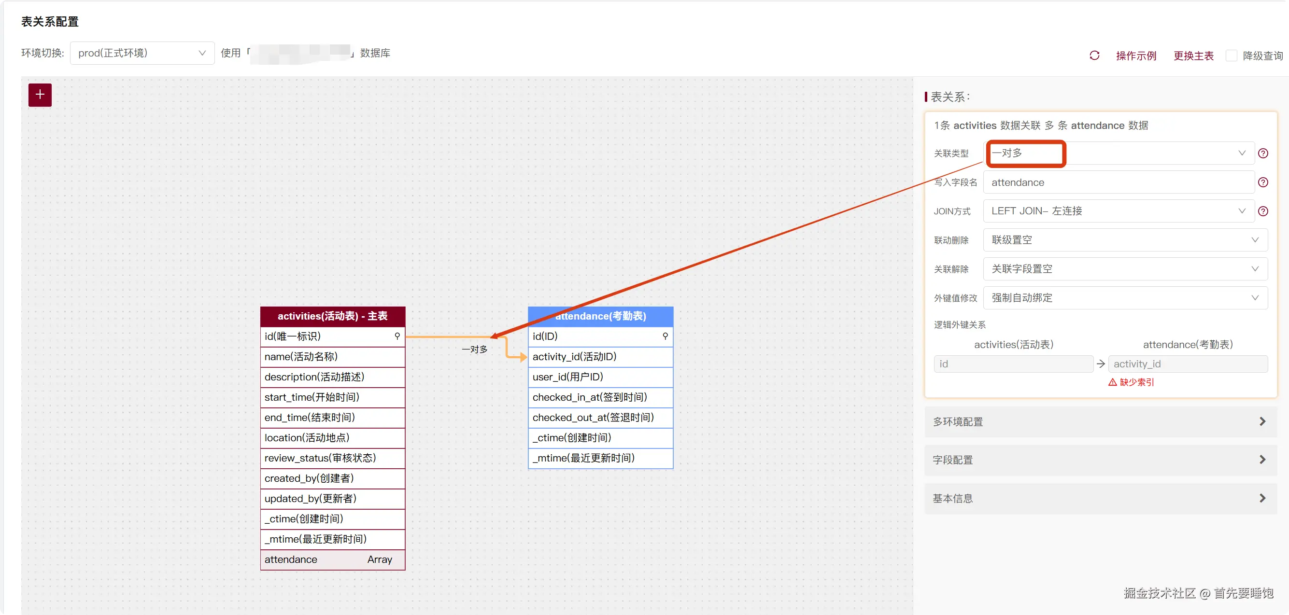Open the 外键值修改 强制自动绑定 dropdown
The width and height of the screenshot is (1289, 615).
[1125, 298]
